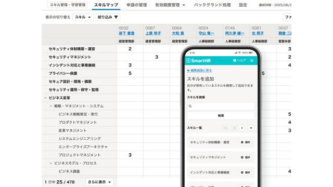Select the エンタープライズアーキテクチャ row

[x=83, y=147]
